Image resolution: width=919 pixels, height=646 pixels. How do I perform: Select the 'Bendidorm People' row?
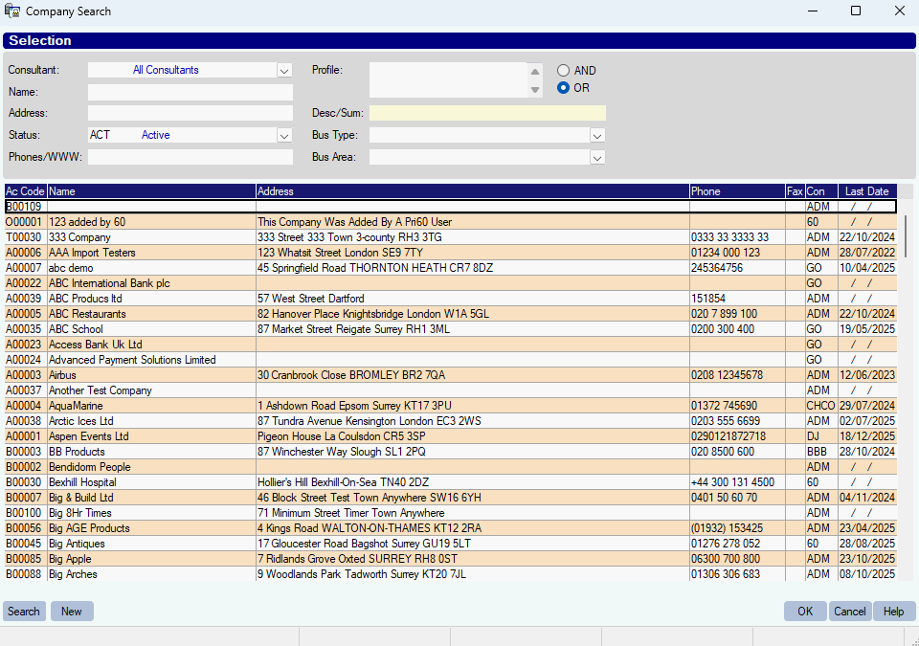pyautogui.click(x=451, y=467)
